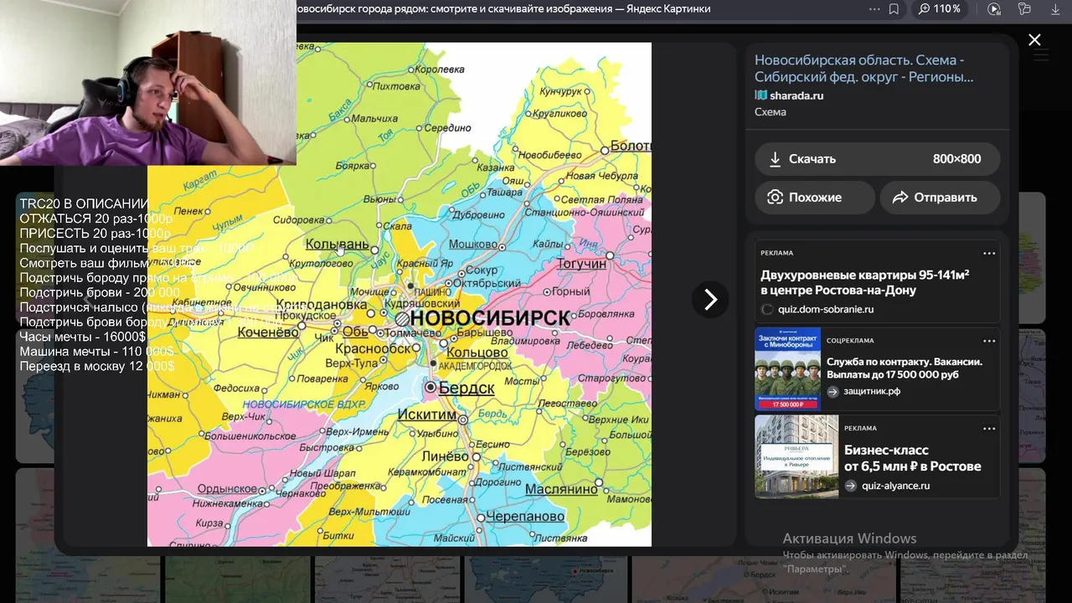1072x603 pixels.
Task: Click the РЕКЛАМА label above Двухуровневые квартиры
Action: point(776,253)
